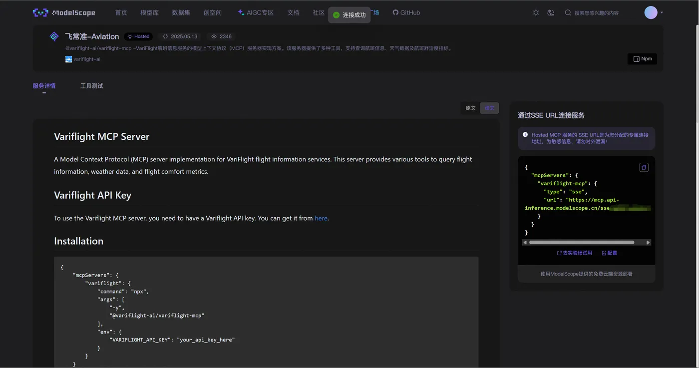Click the "VARIFLIGHT_API_KEY" line in the code

tap(172, 340)
